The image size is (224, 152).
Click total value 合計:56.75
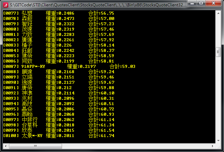pos(101,13)
